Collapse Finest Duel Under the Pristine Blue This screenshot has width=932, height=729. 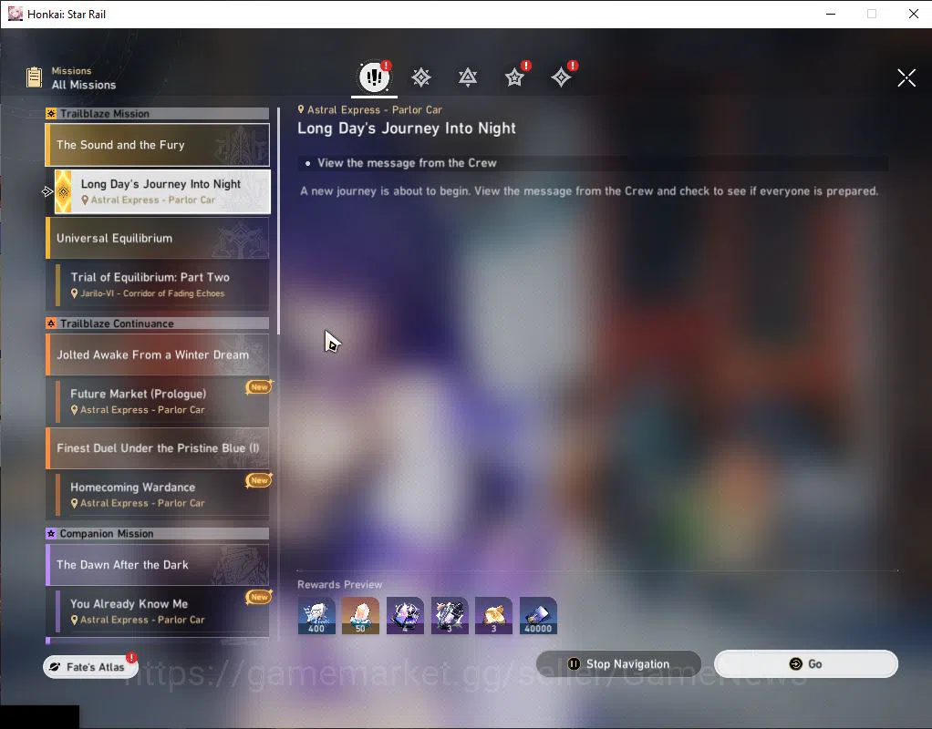[x=158, y=448]
